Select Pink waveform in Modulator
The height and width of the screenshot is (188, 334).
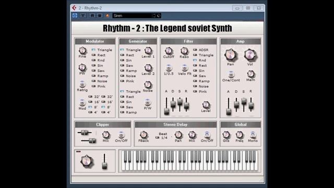coord(99,86)
